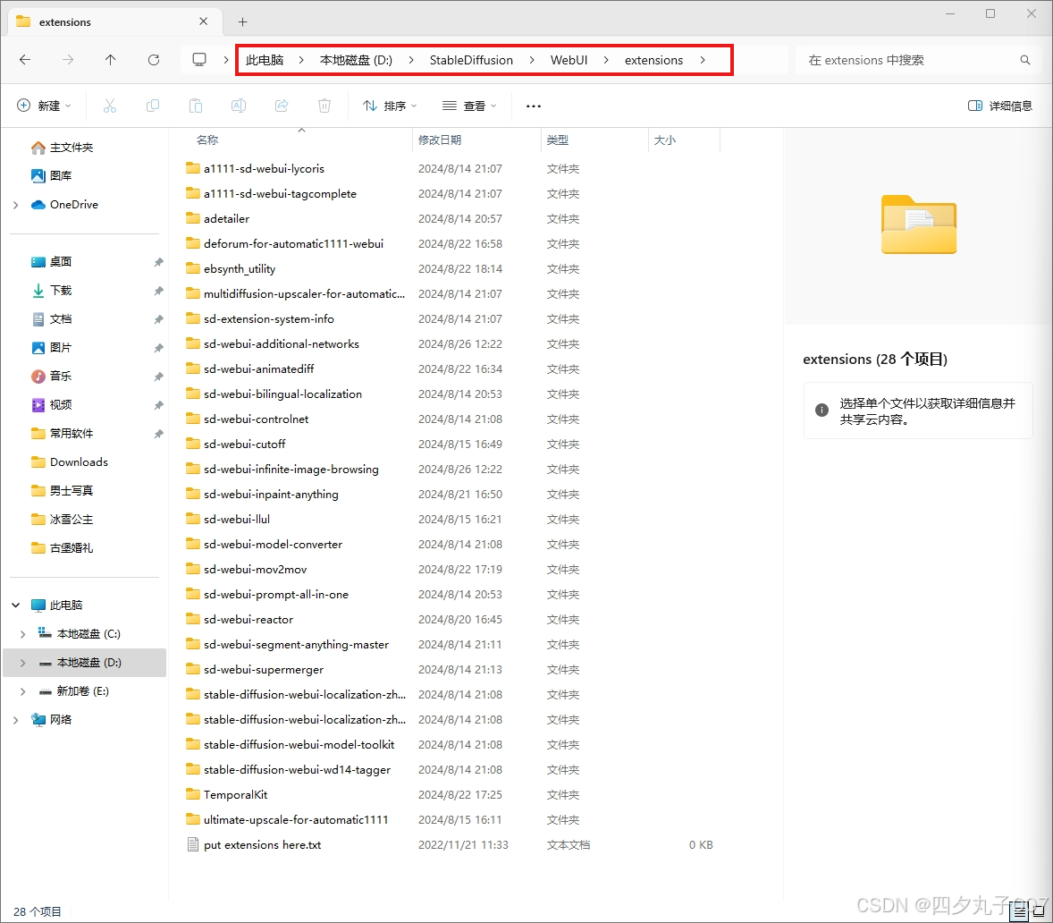
Task: Open 冰雪公主 folder in navigation pane
Action: point(72,520)
